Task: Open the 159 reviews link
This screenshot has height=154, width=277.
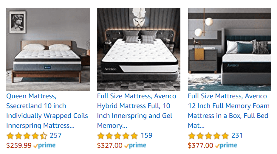Action: coord(146,136)
